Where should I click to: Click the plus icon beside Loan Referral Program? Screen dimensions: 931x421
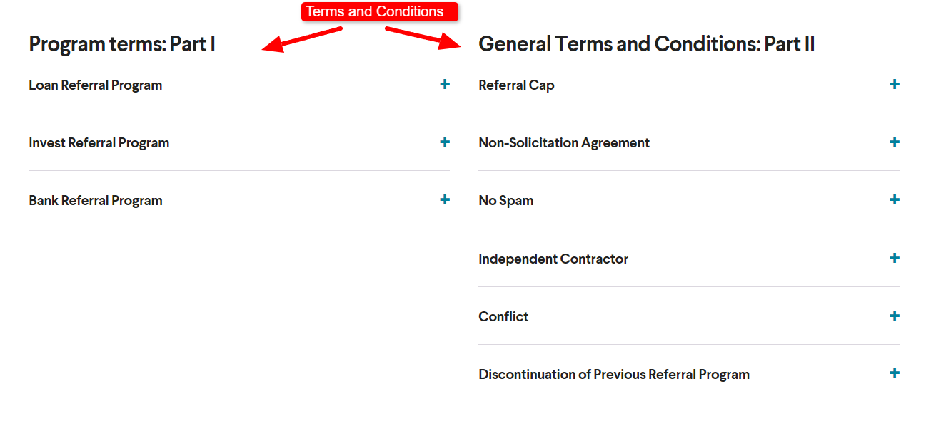coord(445,85)
